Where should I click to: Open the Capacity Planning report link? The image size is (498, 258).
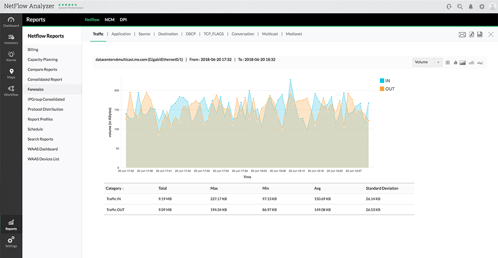click(42, 60)
